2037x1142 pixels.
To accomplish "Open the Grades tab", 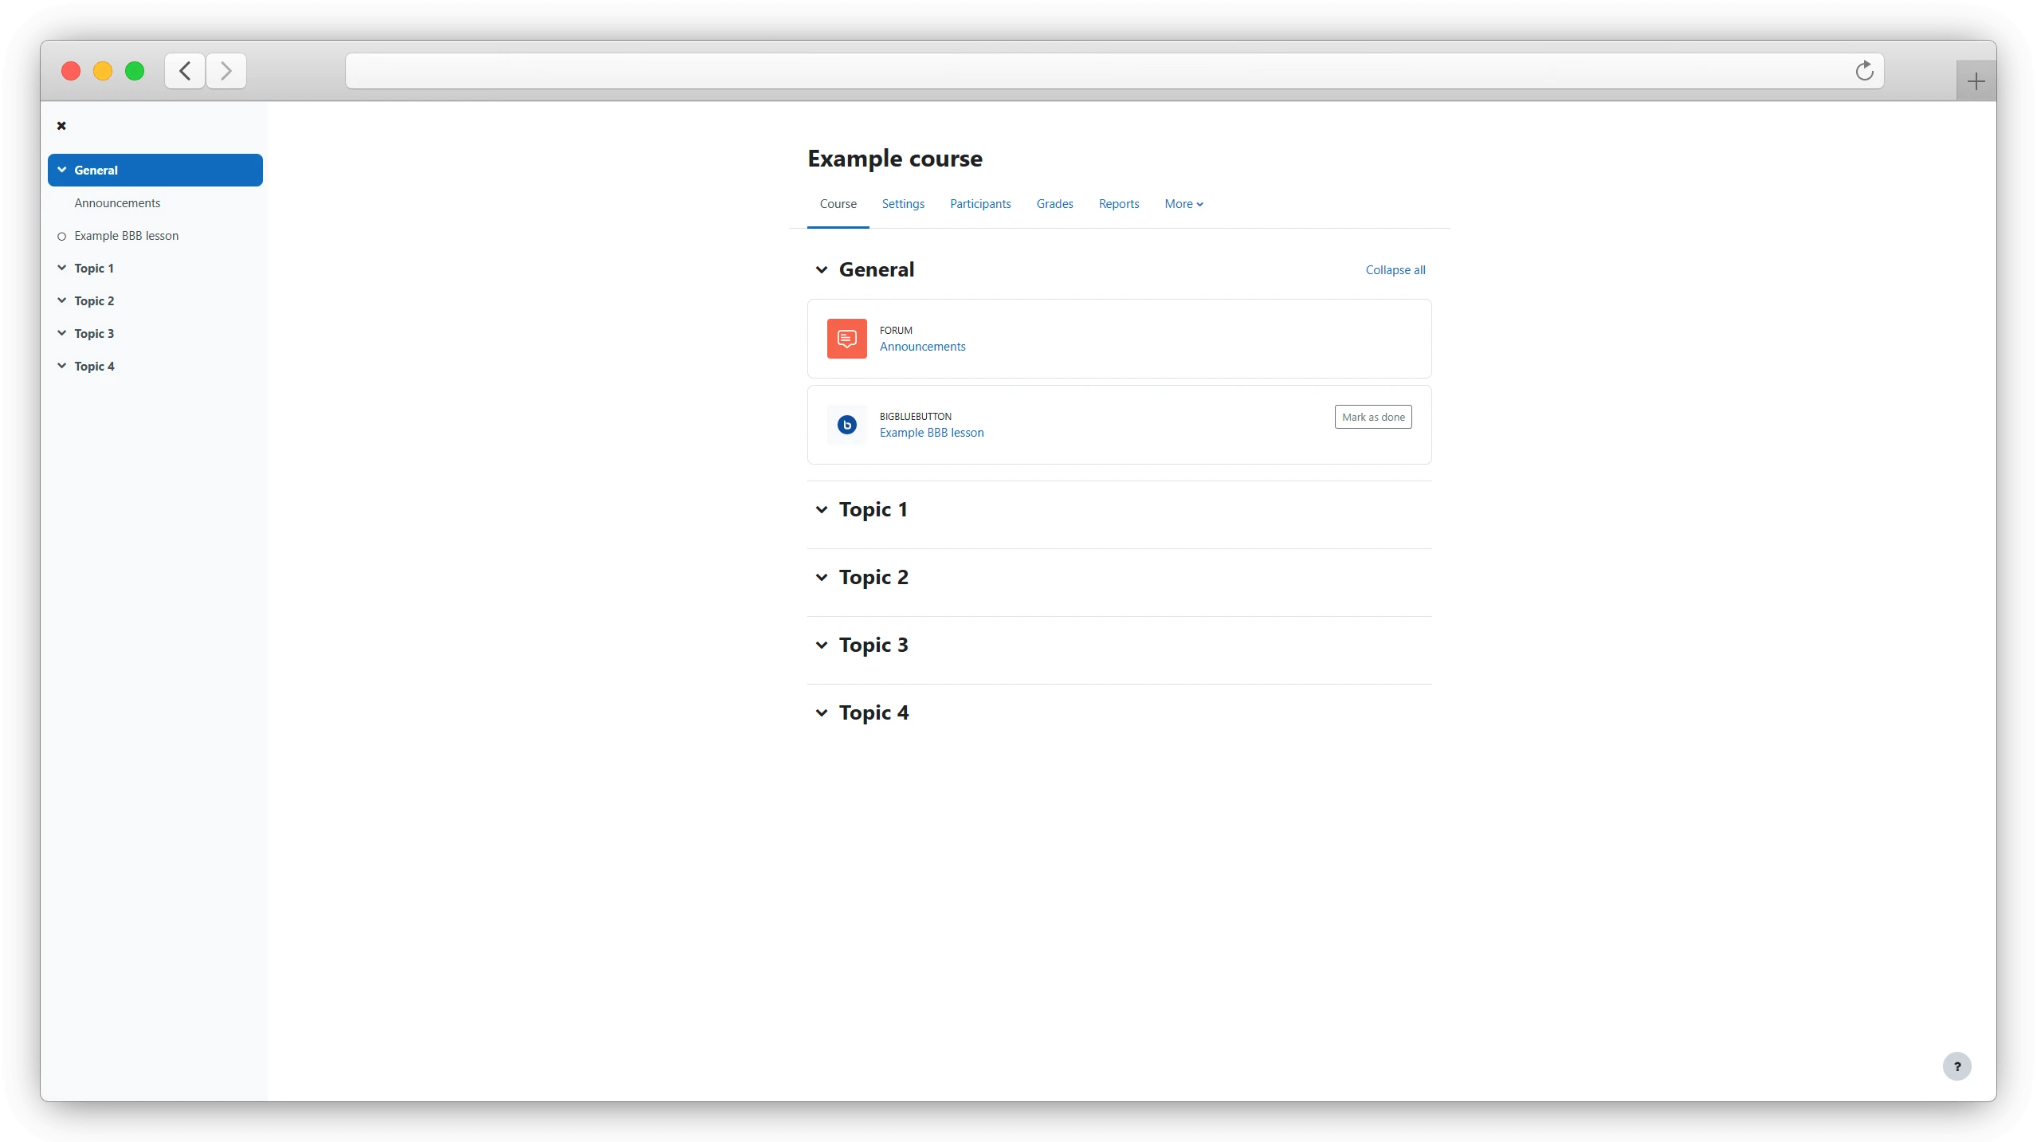I will coord(1054,204).
